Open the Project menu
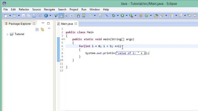Image resolution: width=198 pixels, height=111 pixels. click(74, 10)
